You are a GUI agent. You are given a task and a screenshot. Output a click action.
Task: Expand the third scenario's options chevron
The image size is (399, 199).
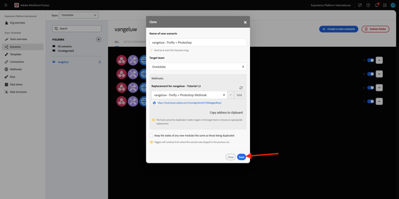(x=379, y=88)
